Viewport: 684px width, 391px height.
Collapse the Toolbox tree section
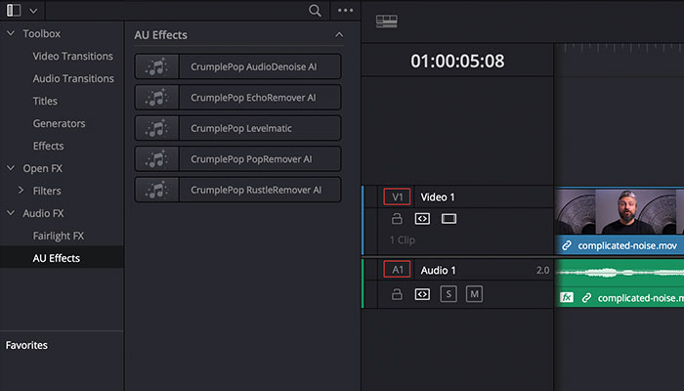(11, 33)
